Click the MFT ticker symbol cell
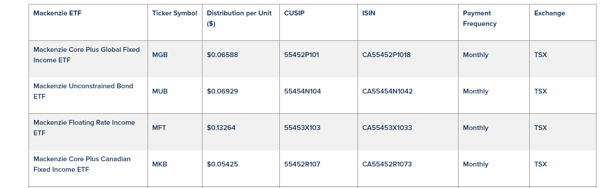 [159, 128]
